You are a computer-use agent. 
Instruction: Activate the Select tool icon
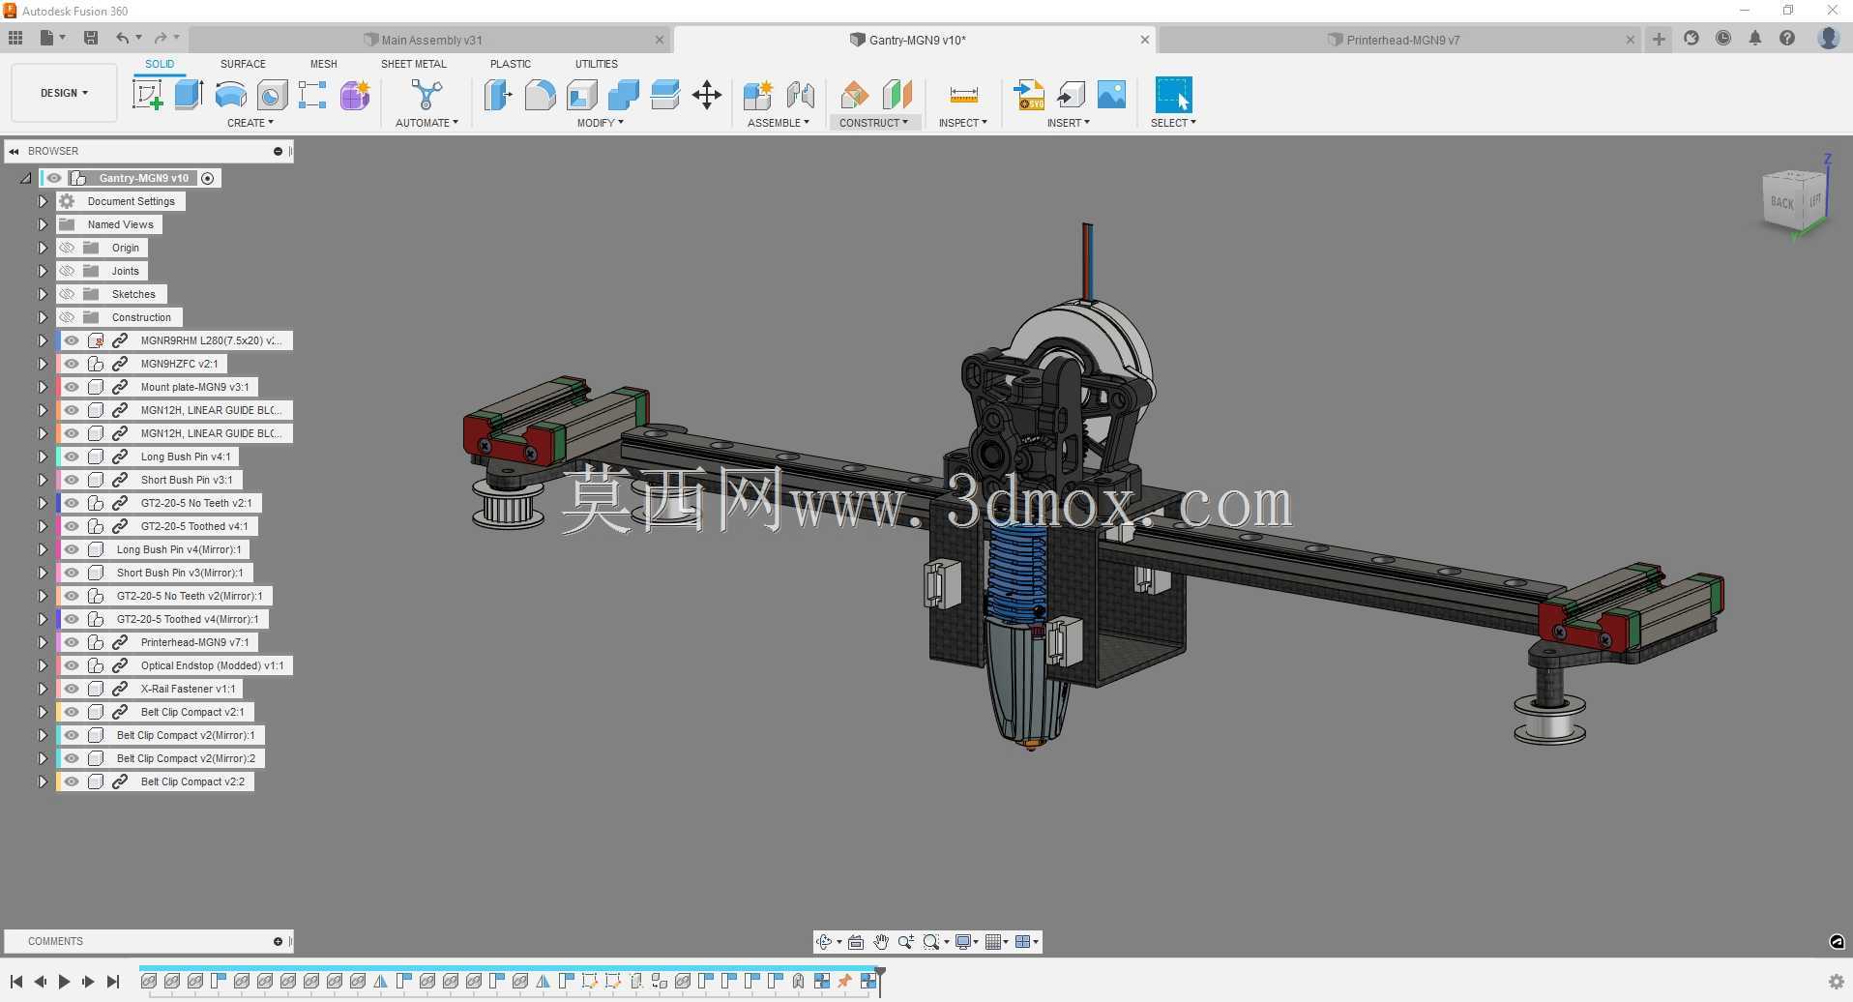click(x=1173, y=95)
